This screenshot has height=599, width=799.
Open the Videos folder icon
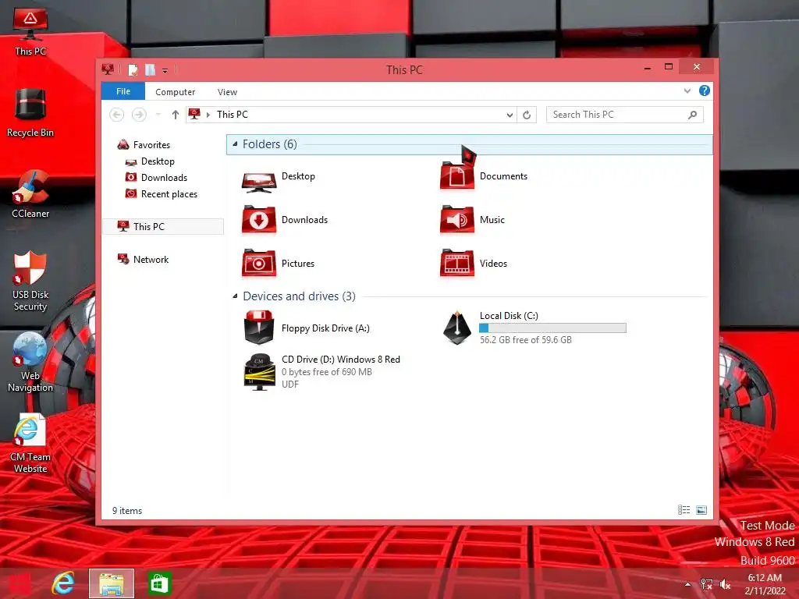pos(457,264)
